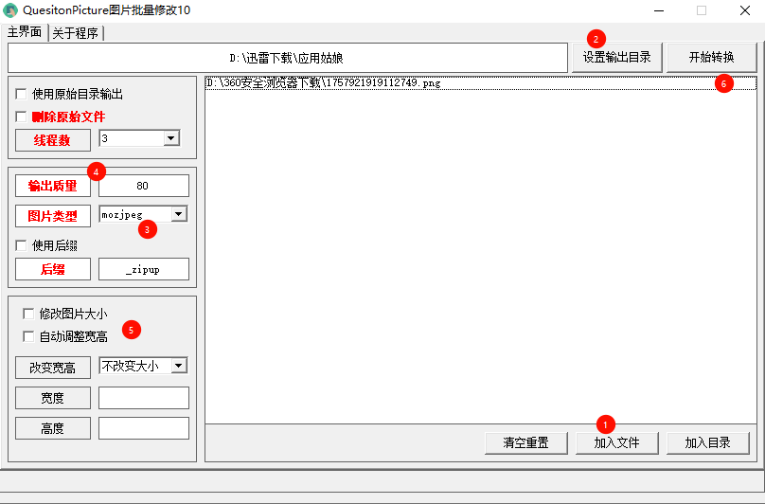Viewport: 765px width, 504px height.
Task: Open the thread count dropdown
Action: click(x=171, y=138)
